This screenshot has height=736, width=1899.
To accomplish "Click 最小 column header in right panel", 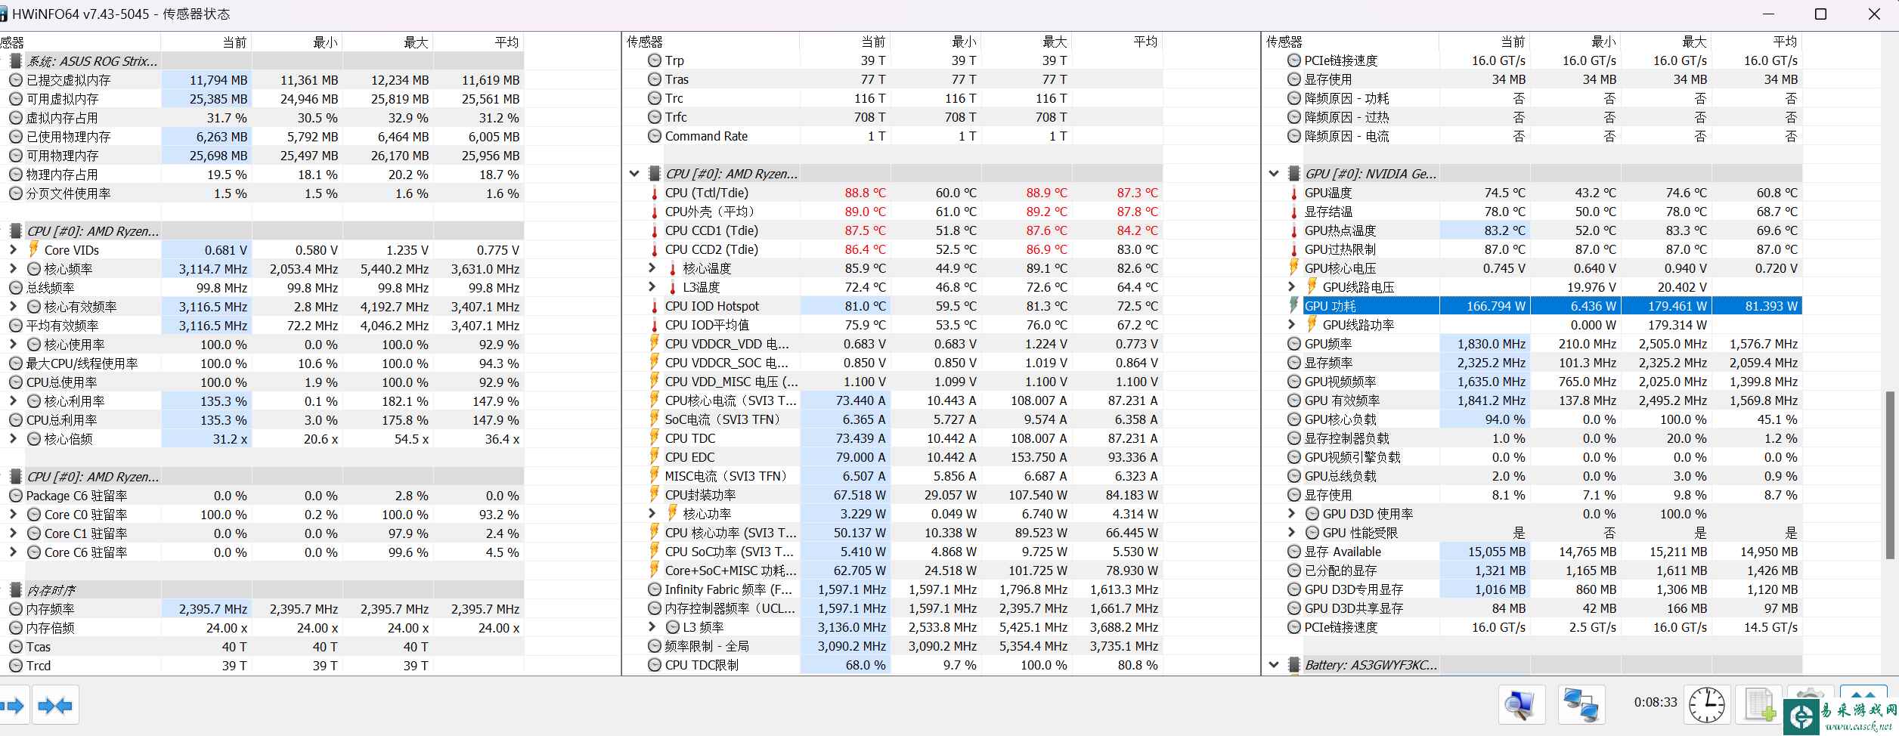I will point(1575,42).
